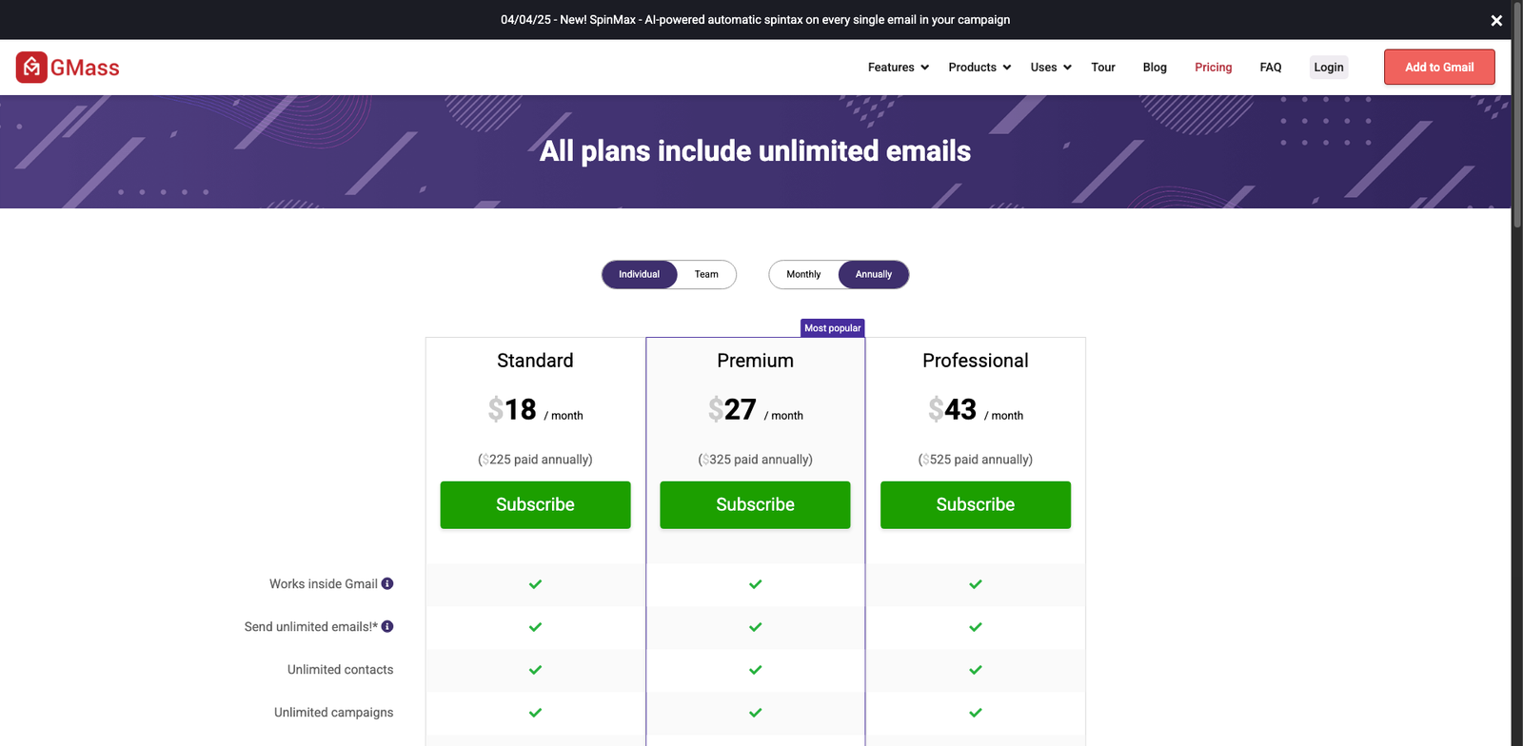This screenshot has width=1523, height=746.
Task: Click info icon beside Works inside Gmail
Action: (x=387, y=583)
